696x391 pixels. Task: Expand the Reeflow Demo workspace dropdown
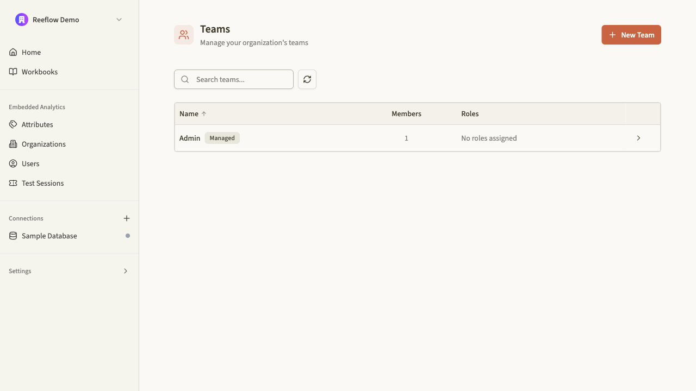point(119,20)
